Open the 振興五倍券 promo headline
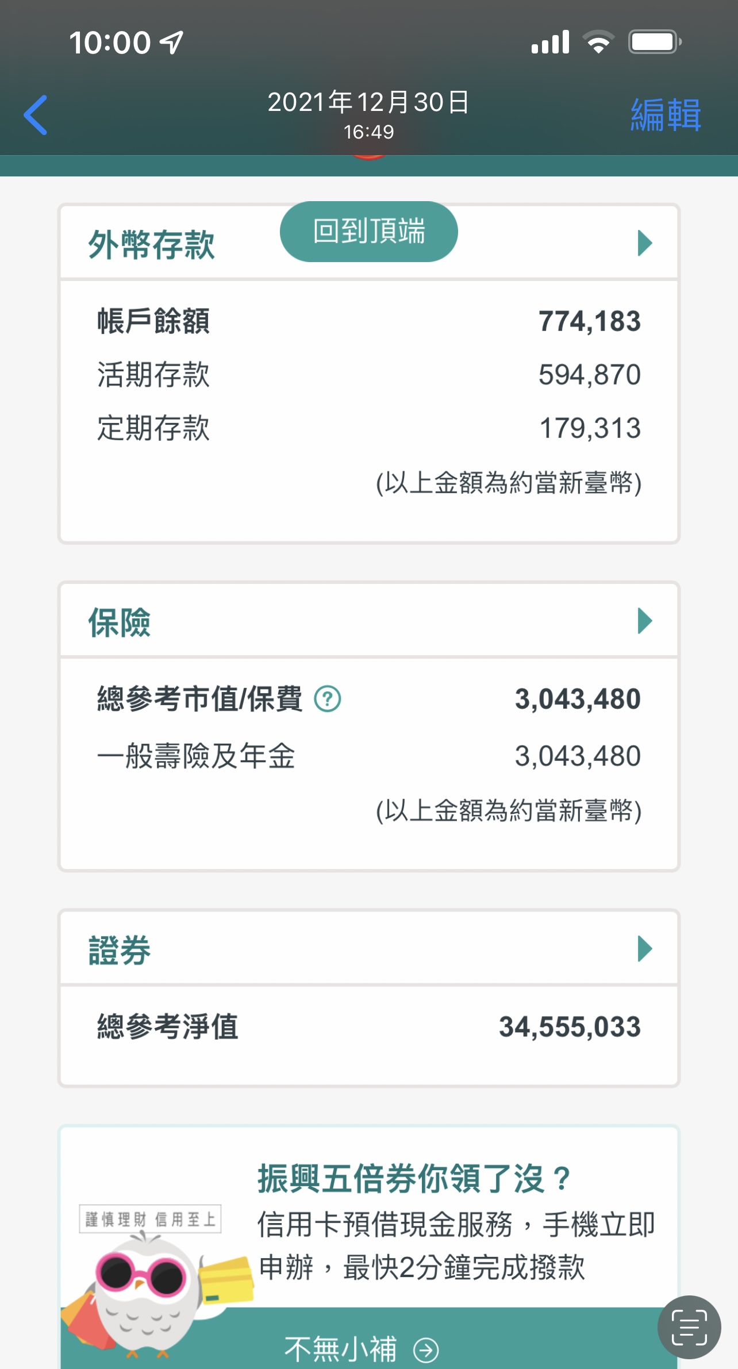Viewport: 738px width, 1369px height. [x=414, y=1178]
